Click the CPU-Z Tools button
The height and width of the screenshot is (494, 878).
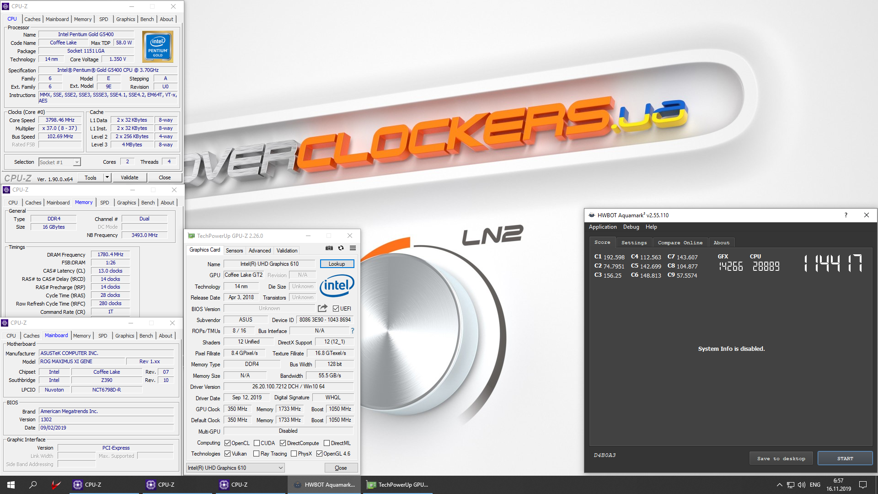(91, 177)
